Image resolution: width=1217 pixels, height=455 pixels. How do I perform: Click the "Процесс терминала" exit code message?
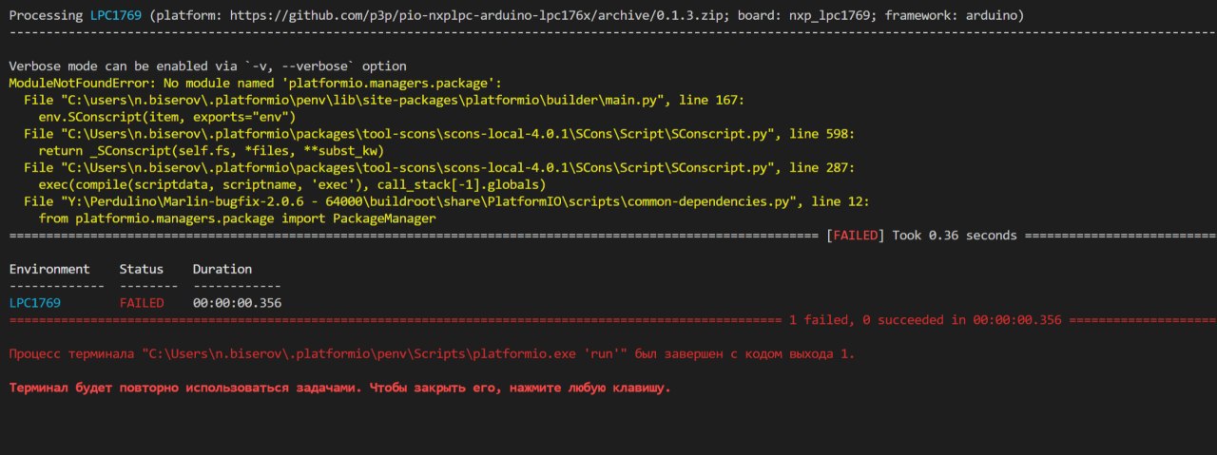point(432,353)
